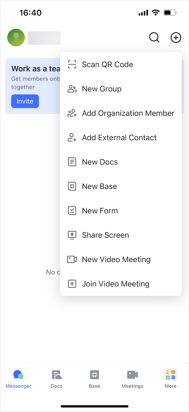Click the New Form icon
This screenshot has height=412, width=189.
point(72,211)
